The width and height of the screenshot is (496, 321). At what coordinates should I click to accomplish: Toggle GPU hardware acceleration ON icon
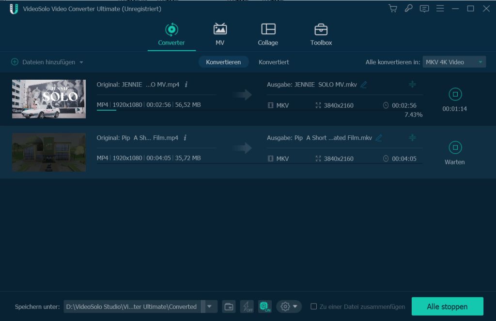point(265,306)
